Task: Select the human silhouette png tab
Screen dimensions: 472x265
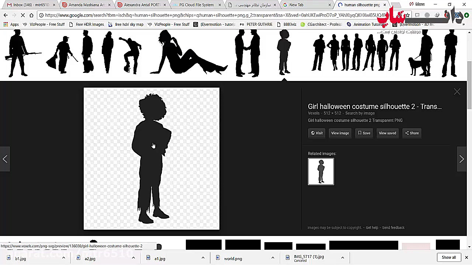Action: (x=361, y=5)
